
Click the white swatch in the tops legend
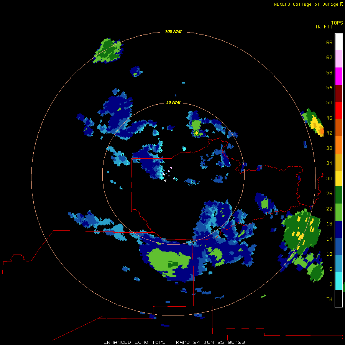click(338, 42)
